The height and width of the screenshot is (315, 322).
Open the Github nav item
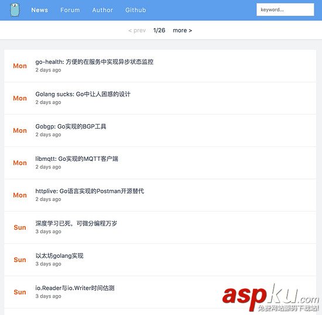[x=136, y=10]
